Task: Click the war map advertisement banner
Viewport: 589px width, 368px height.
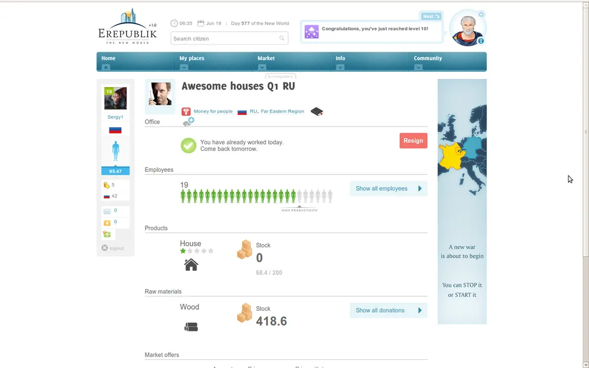Action: (462, 201)
